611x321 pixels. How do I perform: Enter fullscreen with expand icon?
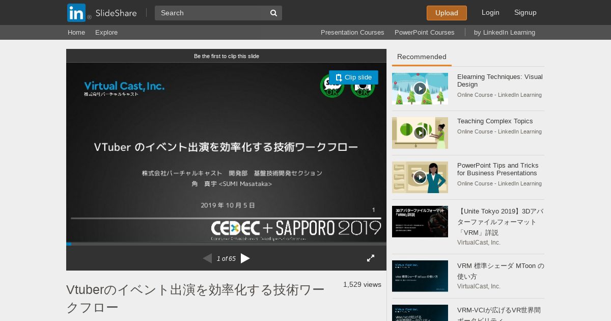[x=371, y=258]
